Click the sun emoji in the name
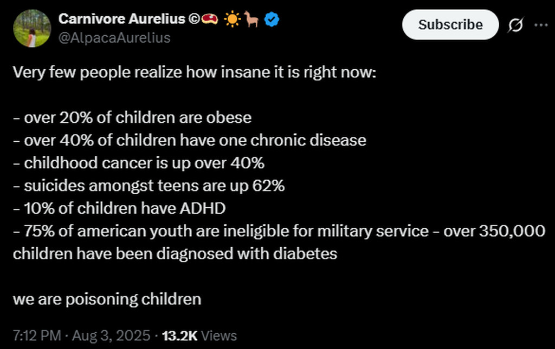Viewport: 555px width, 349px height. 233,20
